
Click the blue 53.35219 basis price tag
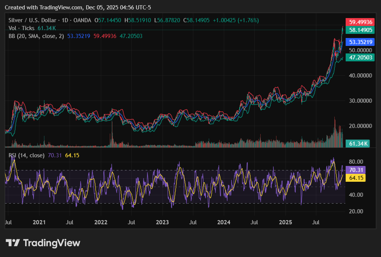[360, 42]
